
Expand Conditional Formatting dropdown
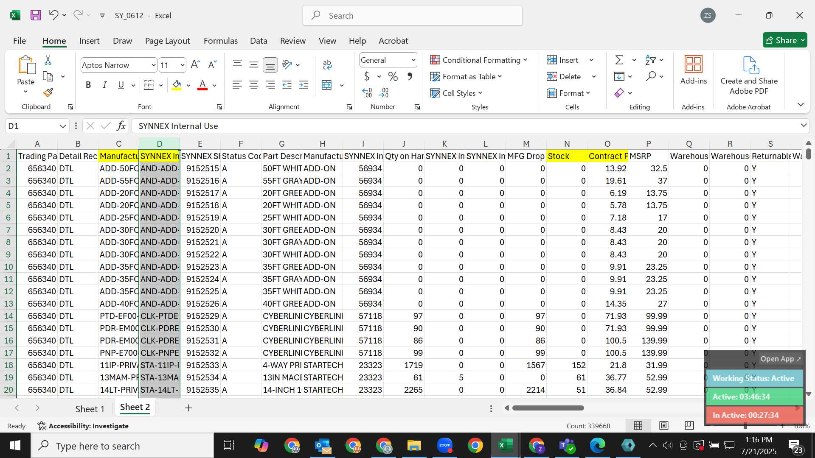tap(525, 60)
